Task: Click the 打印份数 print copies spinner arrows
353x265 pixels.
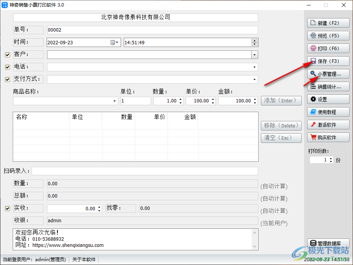Action: (x=331, y=160)
